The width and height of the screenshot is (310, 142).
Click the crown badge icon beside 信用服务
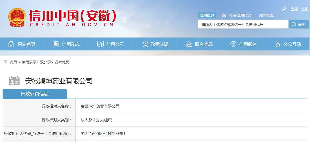pyautogui.click(x=234, y=44)
